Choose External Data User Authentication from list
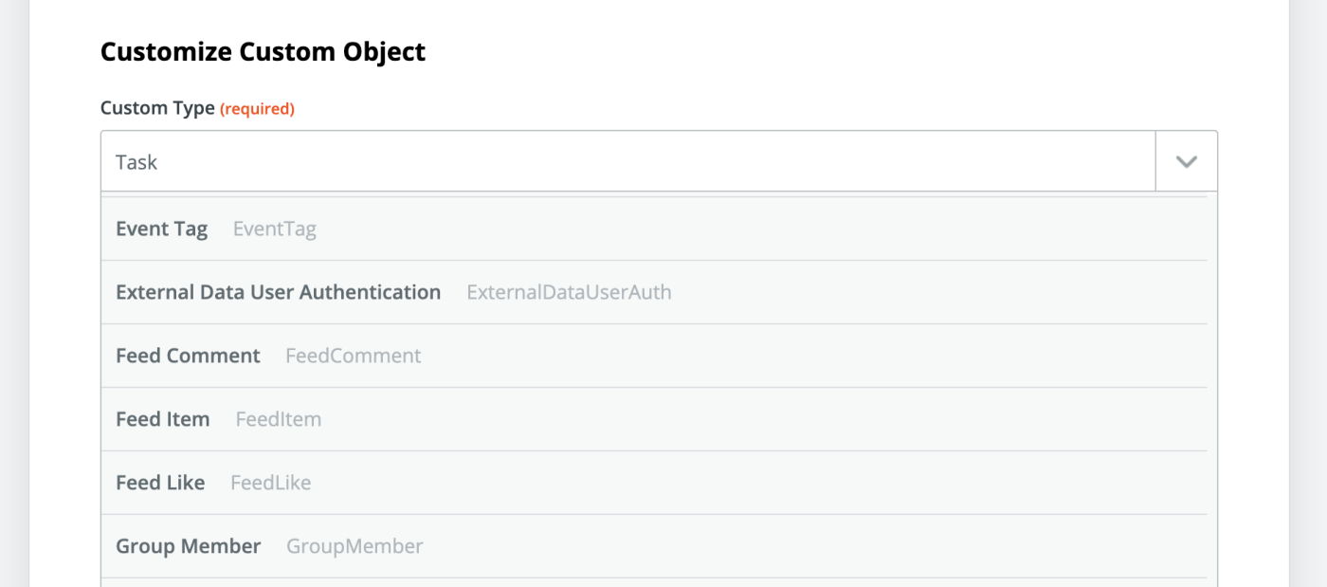 (278, 293)
